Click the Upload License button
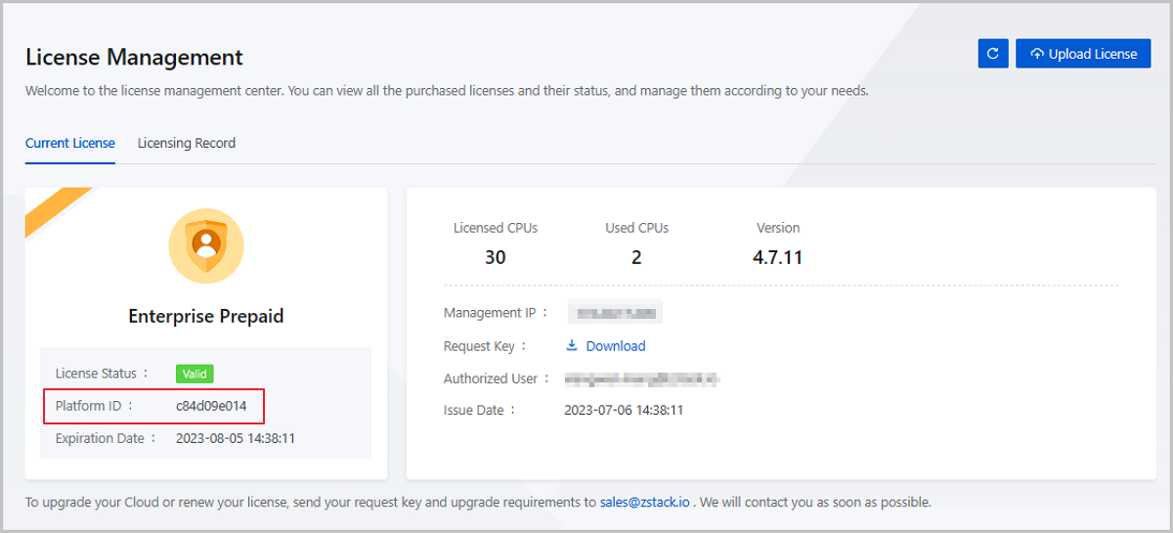 tap(1083, 54)
